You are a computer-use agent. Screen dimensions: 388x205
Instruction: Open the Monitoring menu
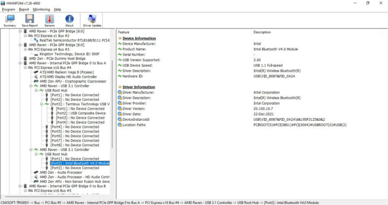tap(41, 9)
